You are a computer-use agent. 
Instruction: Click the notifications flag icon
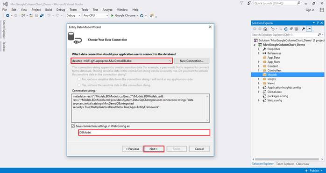(241, 3)
